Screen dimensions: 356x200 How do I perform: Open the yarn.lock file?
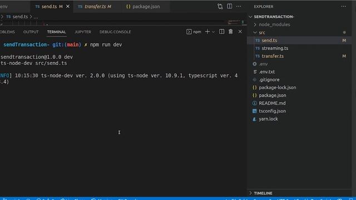(x=299, y=119)
